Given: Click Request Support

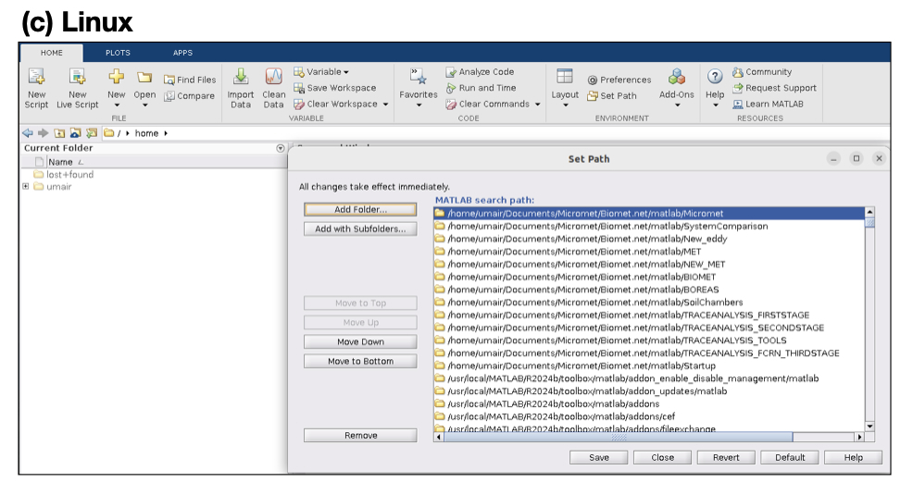Looking at the screenshot, I should pyautogui.click(x=774, y=88).
